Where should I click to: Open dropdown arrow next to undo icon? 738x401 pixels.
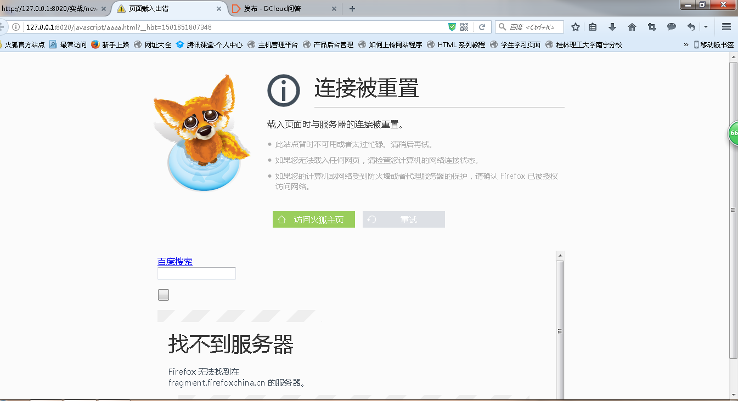[706, 27]
